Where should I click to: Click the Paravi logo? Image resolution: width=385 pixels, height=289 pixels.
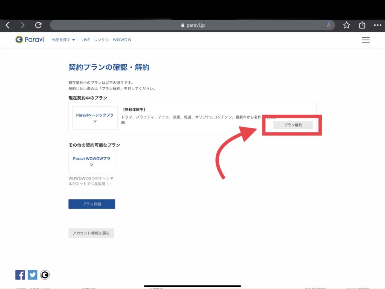(x=29, y=40)
